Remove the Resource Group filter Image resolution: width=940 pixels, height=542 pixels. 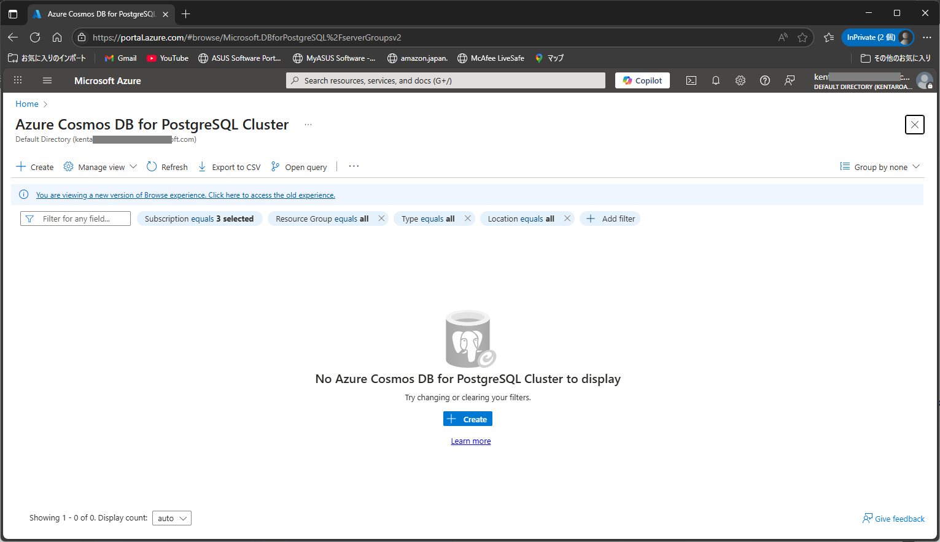pos(381,218)
